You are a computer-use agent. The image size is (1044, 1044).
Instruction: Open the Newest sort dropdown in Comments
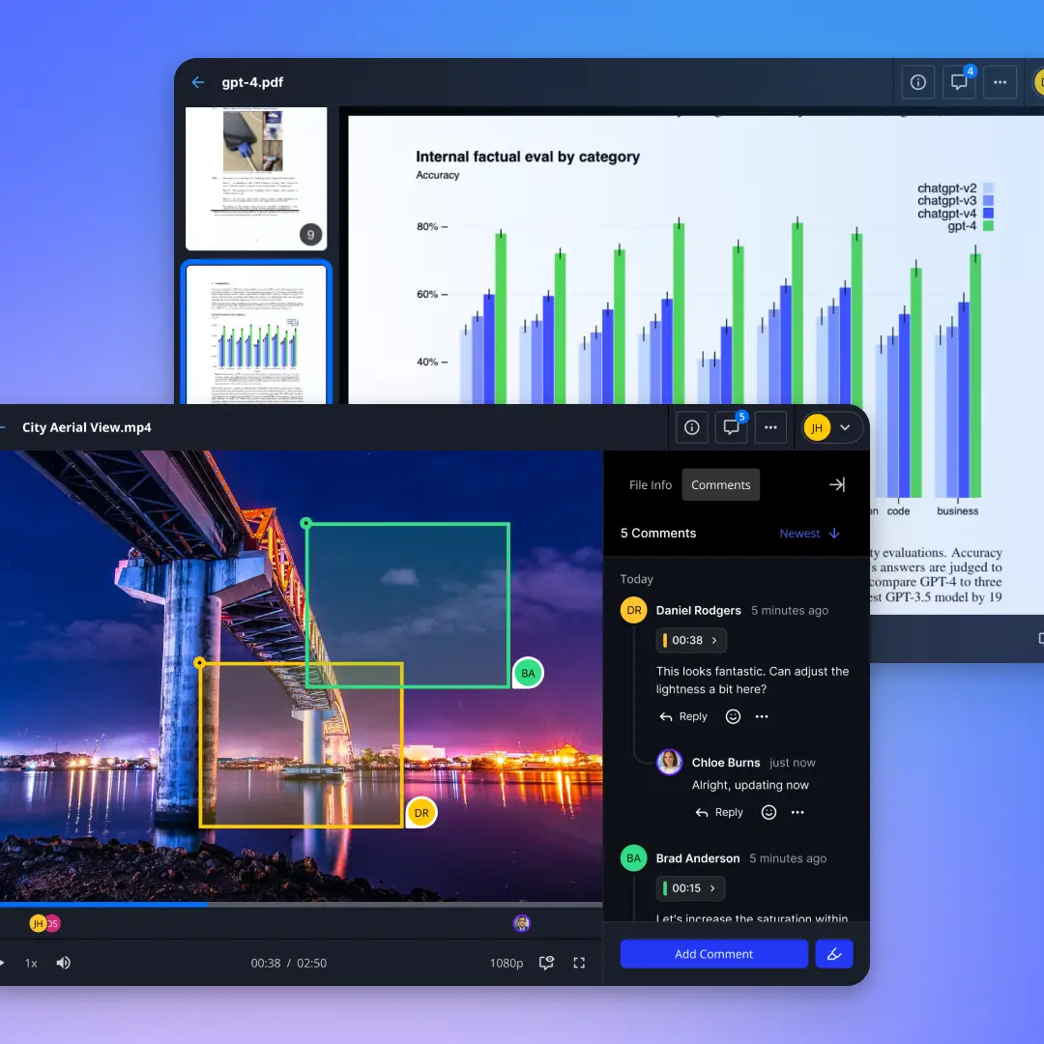(x=809, y=533)
